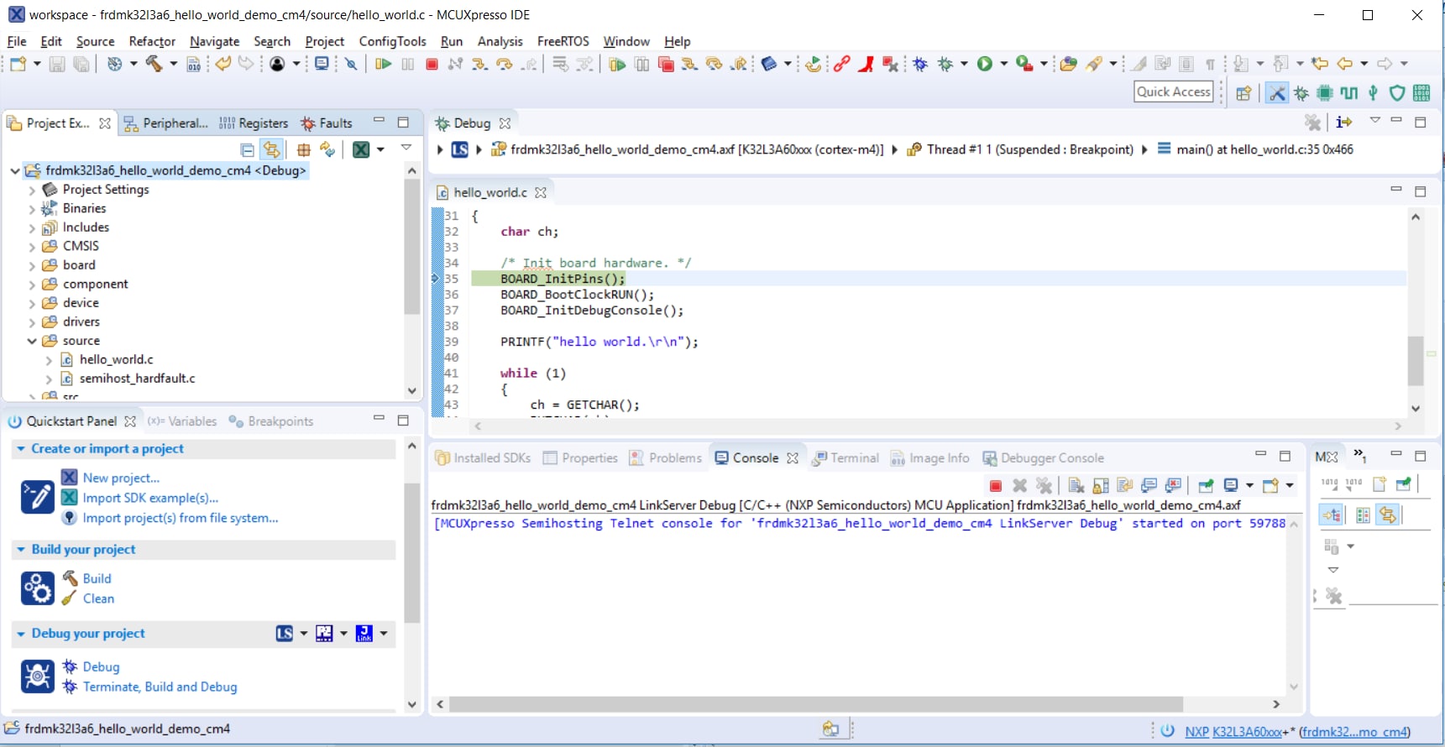Toggle Link with Editor in Project Explorer

coord(271,150)
